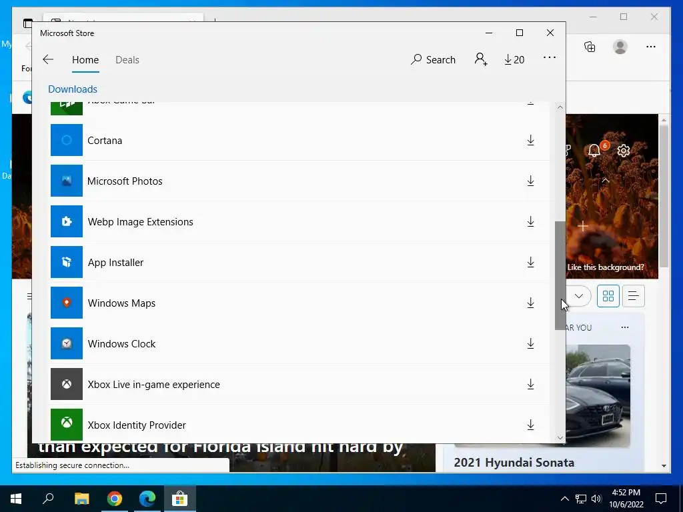Click the Downloads heading link
The height and width of the screenshot is (512, 683).
pos(73,89)
